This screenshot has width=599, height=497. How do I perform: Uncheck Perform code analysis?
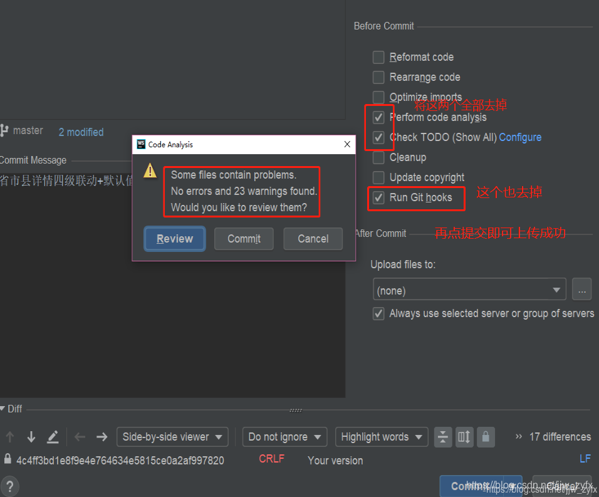tap(378, 117)
